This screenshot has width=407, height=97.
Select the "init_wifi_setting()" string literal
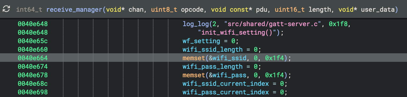[239, 33]
